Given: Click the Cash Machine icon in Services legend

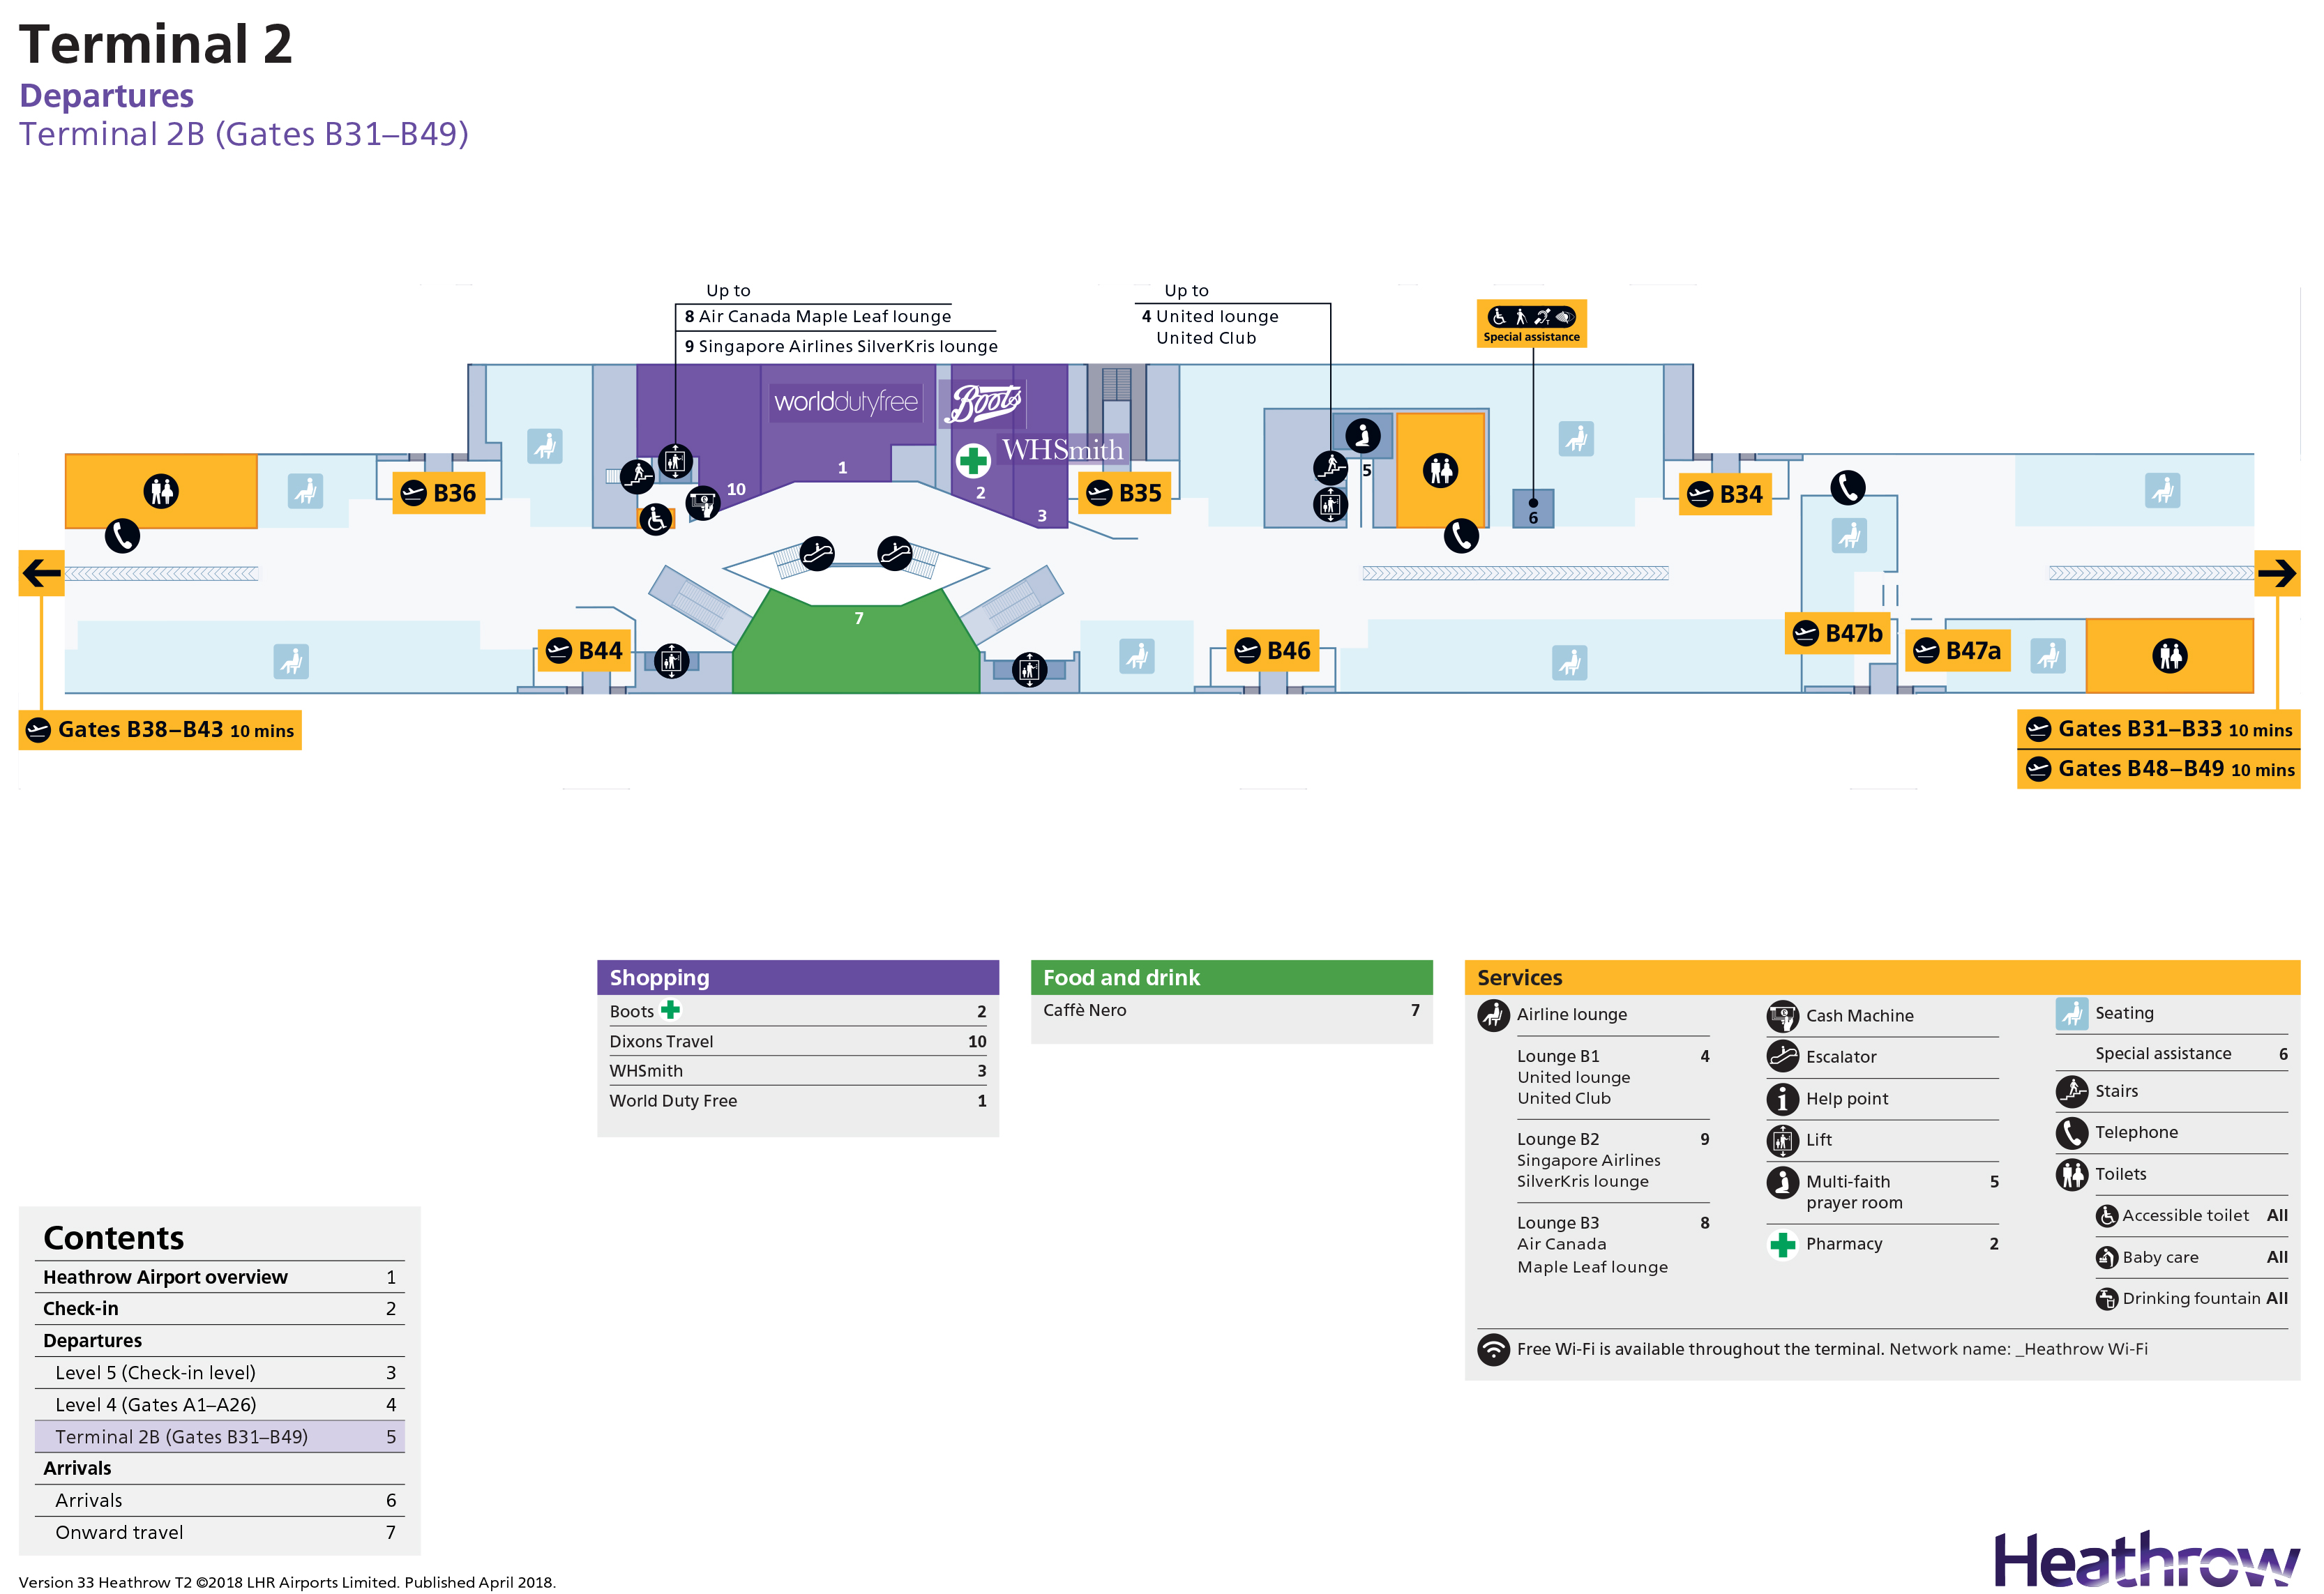Looking at the screenshot, I should pyautogui.click(x=1782, y=1017).
